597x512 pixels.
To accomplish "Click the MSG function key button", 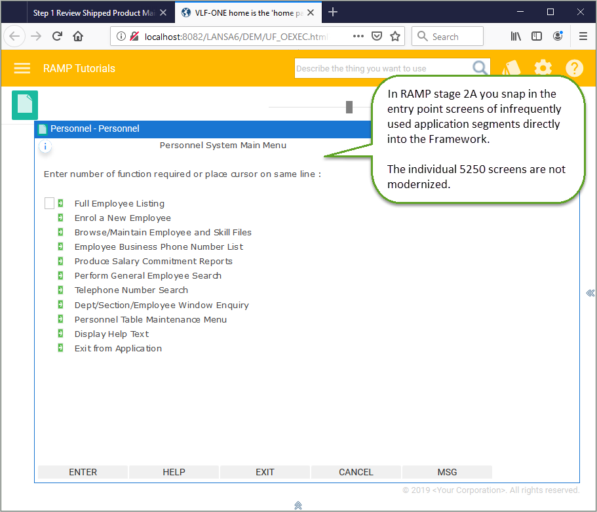I will 447,472.
